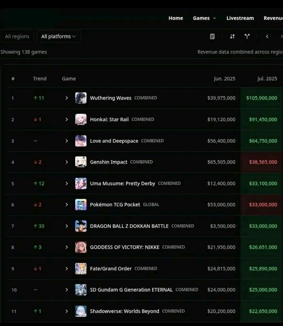Click the up 11 trend indicator

click(x=39, y=98)
